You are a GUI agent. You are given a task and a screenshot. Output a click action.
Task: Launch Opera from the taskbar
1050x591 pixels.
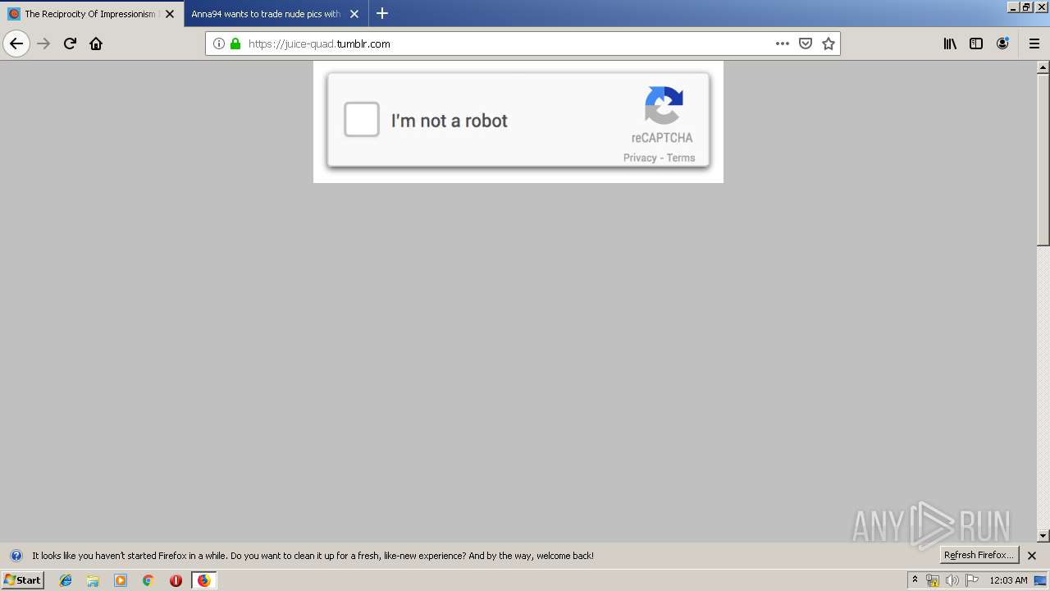[x=176, y=580]
